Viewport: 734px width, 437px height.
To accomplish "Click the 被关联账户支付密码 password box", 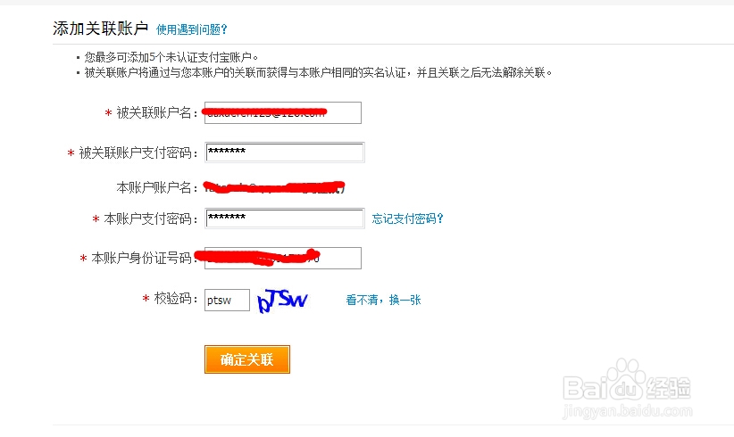I will point(284,153).
